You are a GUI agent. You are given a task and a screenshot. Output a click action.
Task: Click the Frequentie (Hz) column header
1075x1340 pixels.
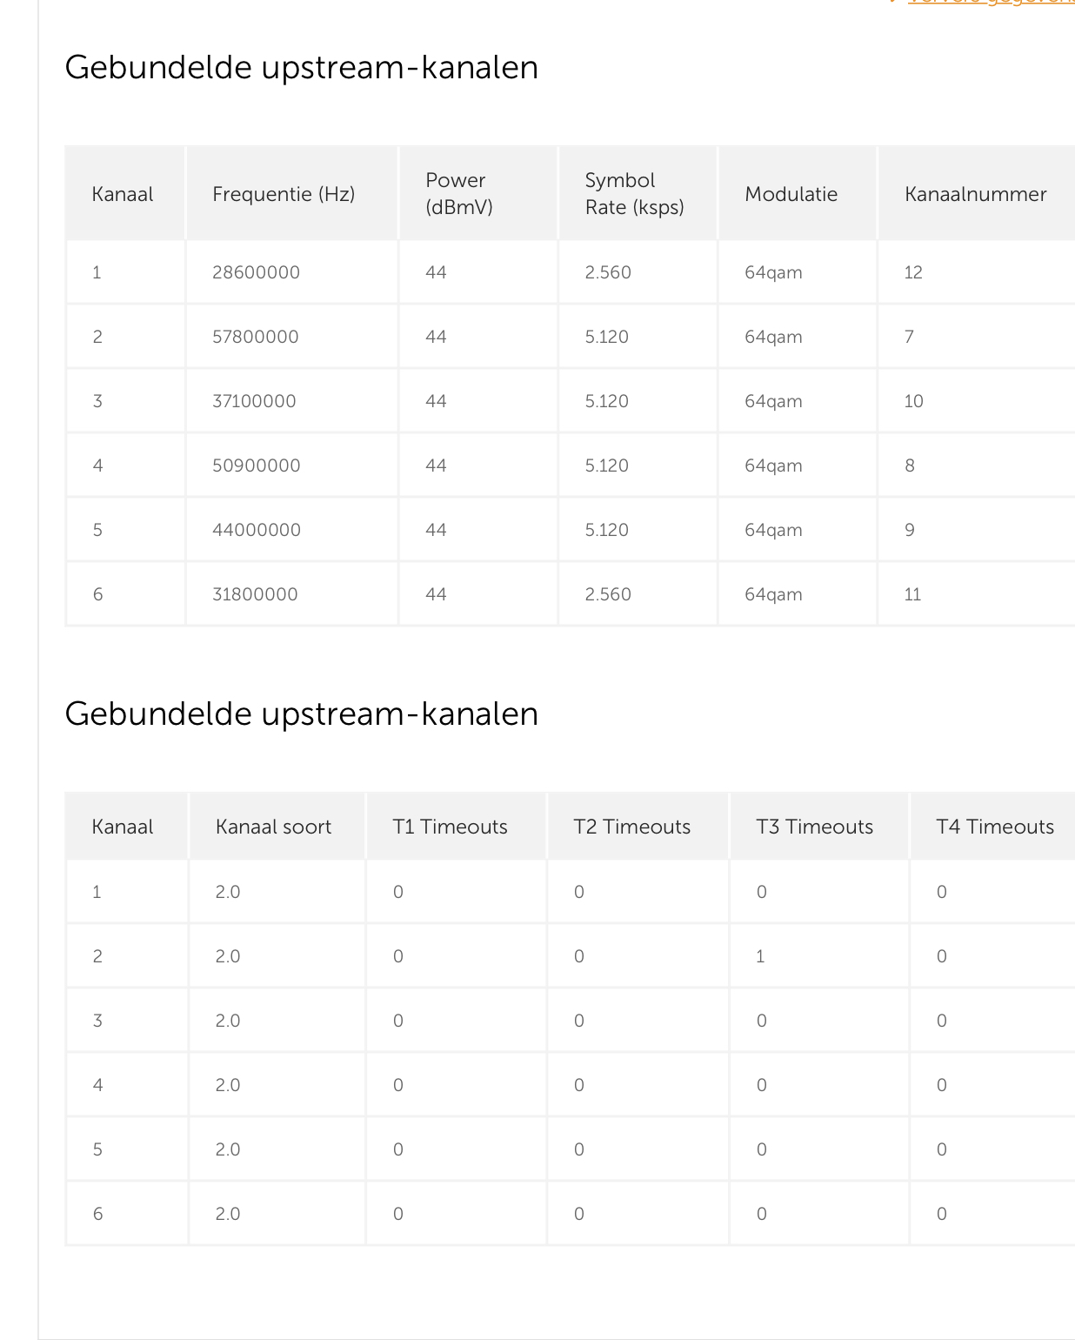coord(284,194)
